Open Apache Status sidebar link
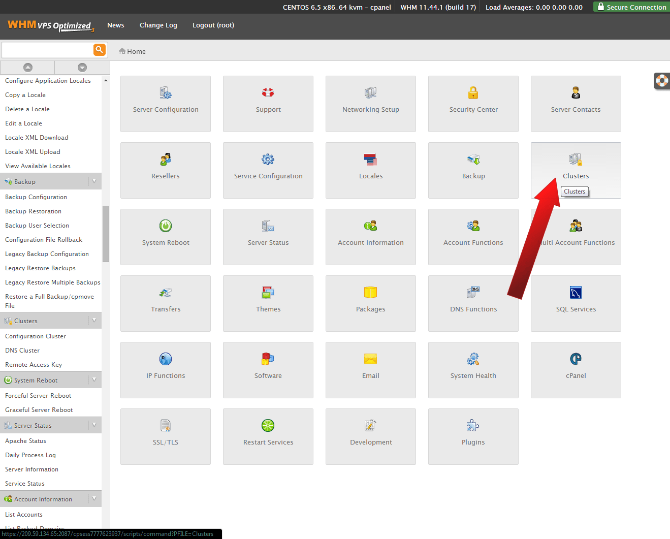 click(x=25, y=440)
